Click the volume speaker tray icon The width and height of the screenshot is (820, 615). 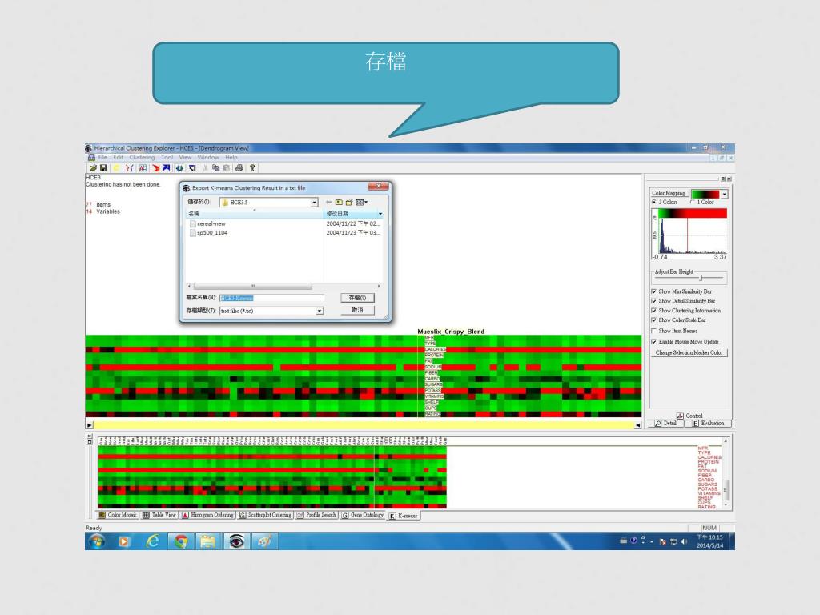tap(684, 541)
